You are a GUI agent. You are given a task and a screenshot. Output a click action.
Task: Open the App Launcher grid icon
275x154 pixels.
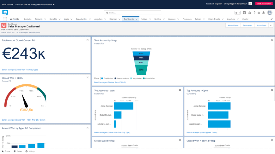pos(5,19)
